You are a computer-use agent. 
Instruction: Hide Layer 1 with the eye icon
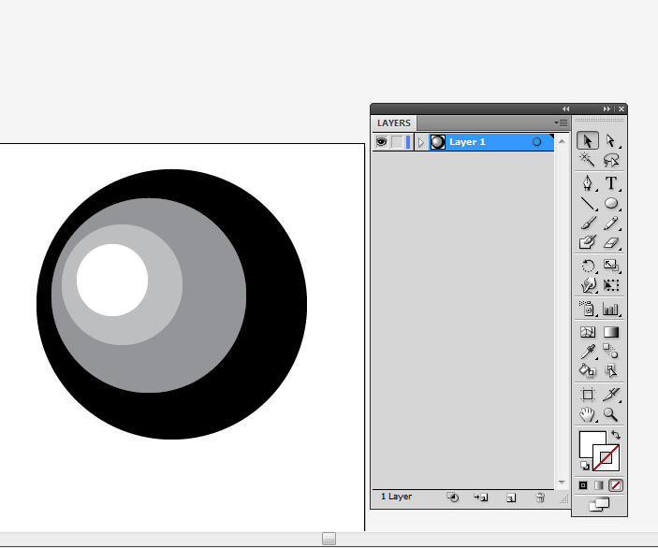[380, 142]
